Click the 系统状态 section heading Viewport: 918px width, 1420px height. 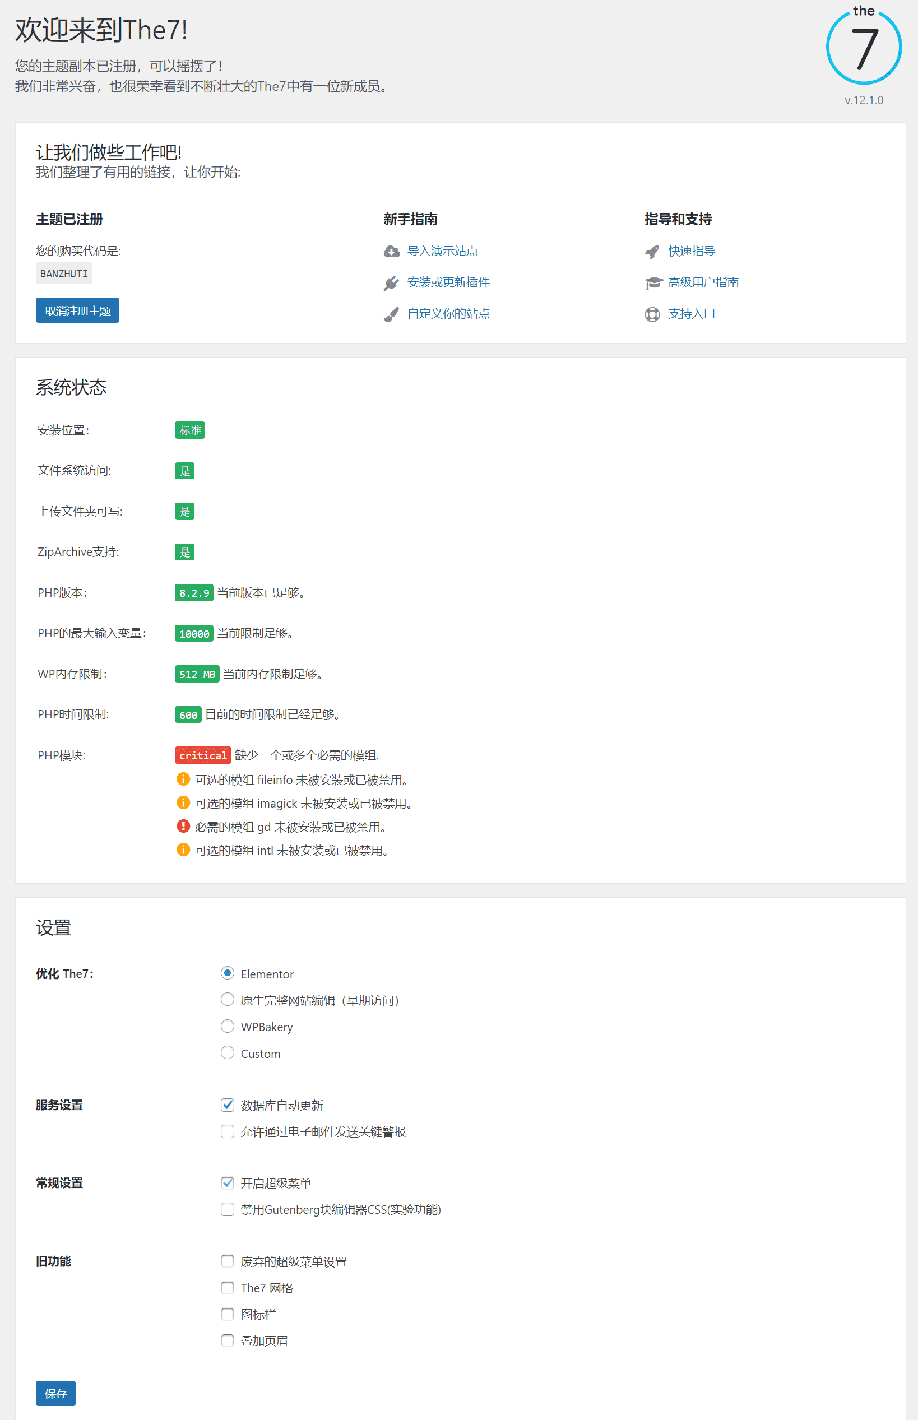tap(71, 387)
